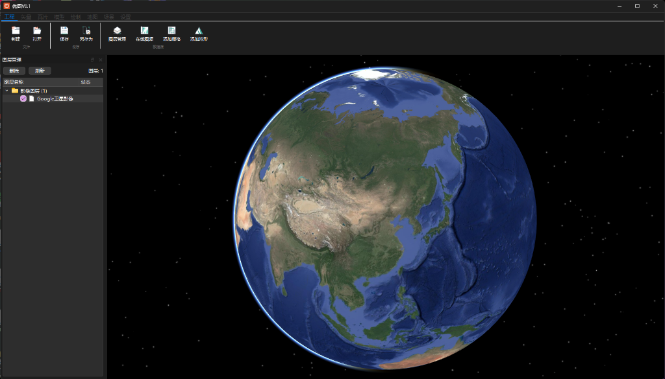Switch to the 地图 tab
The height and width of the screenshot is (379, 665).
(x=92, y=17)
